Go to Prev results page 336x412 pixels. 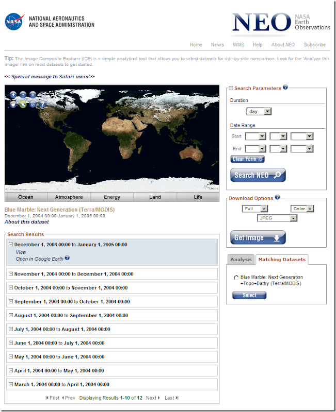[69, 398]
